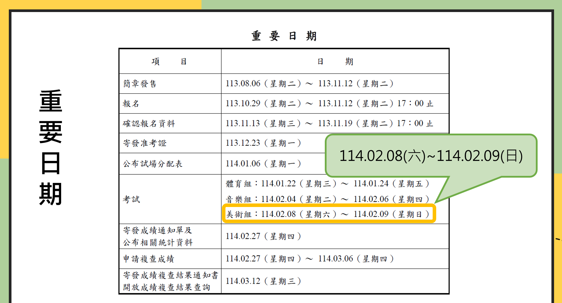Click the 寄發准考證 row label
Screen dimensions: 562x303
[x=145, y=143]
